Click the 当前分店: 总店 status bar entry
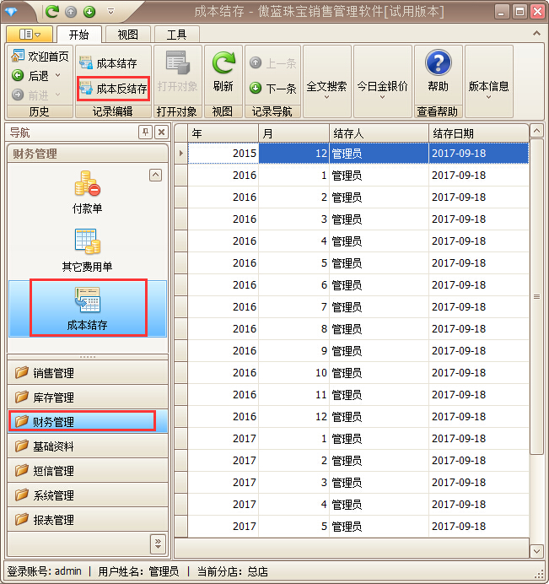This screenshot has height=584, width=549. tap(233, 571)
